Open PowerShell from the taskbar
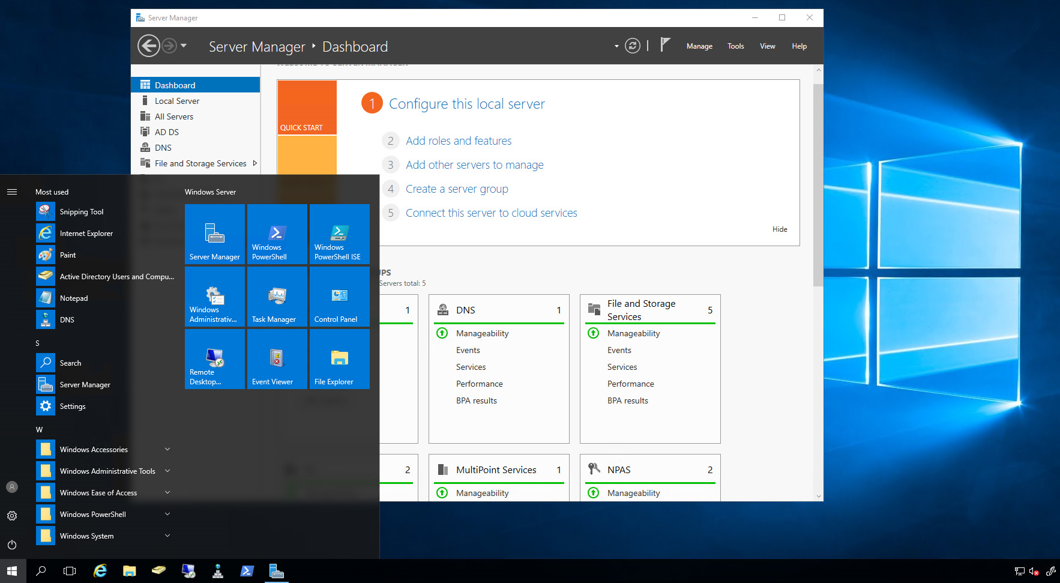This screenshot has height=583, width=1060. coord(247,571)
